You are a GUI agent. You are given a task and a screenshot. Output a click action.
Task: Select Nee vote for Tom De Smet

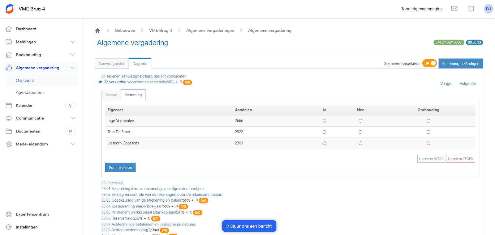[360, 132]
